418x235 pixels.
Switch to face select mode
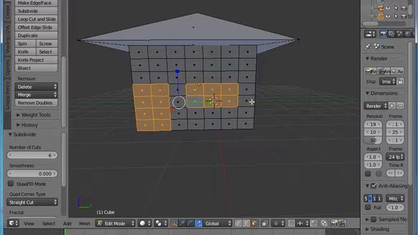(x=254, y=223)
